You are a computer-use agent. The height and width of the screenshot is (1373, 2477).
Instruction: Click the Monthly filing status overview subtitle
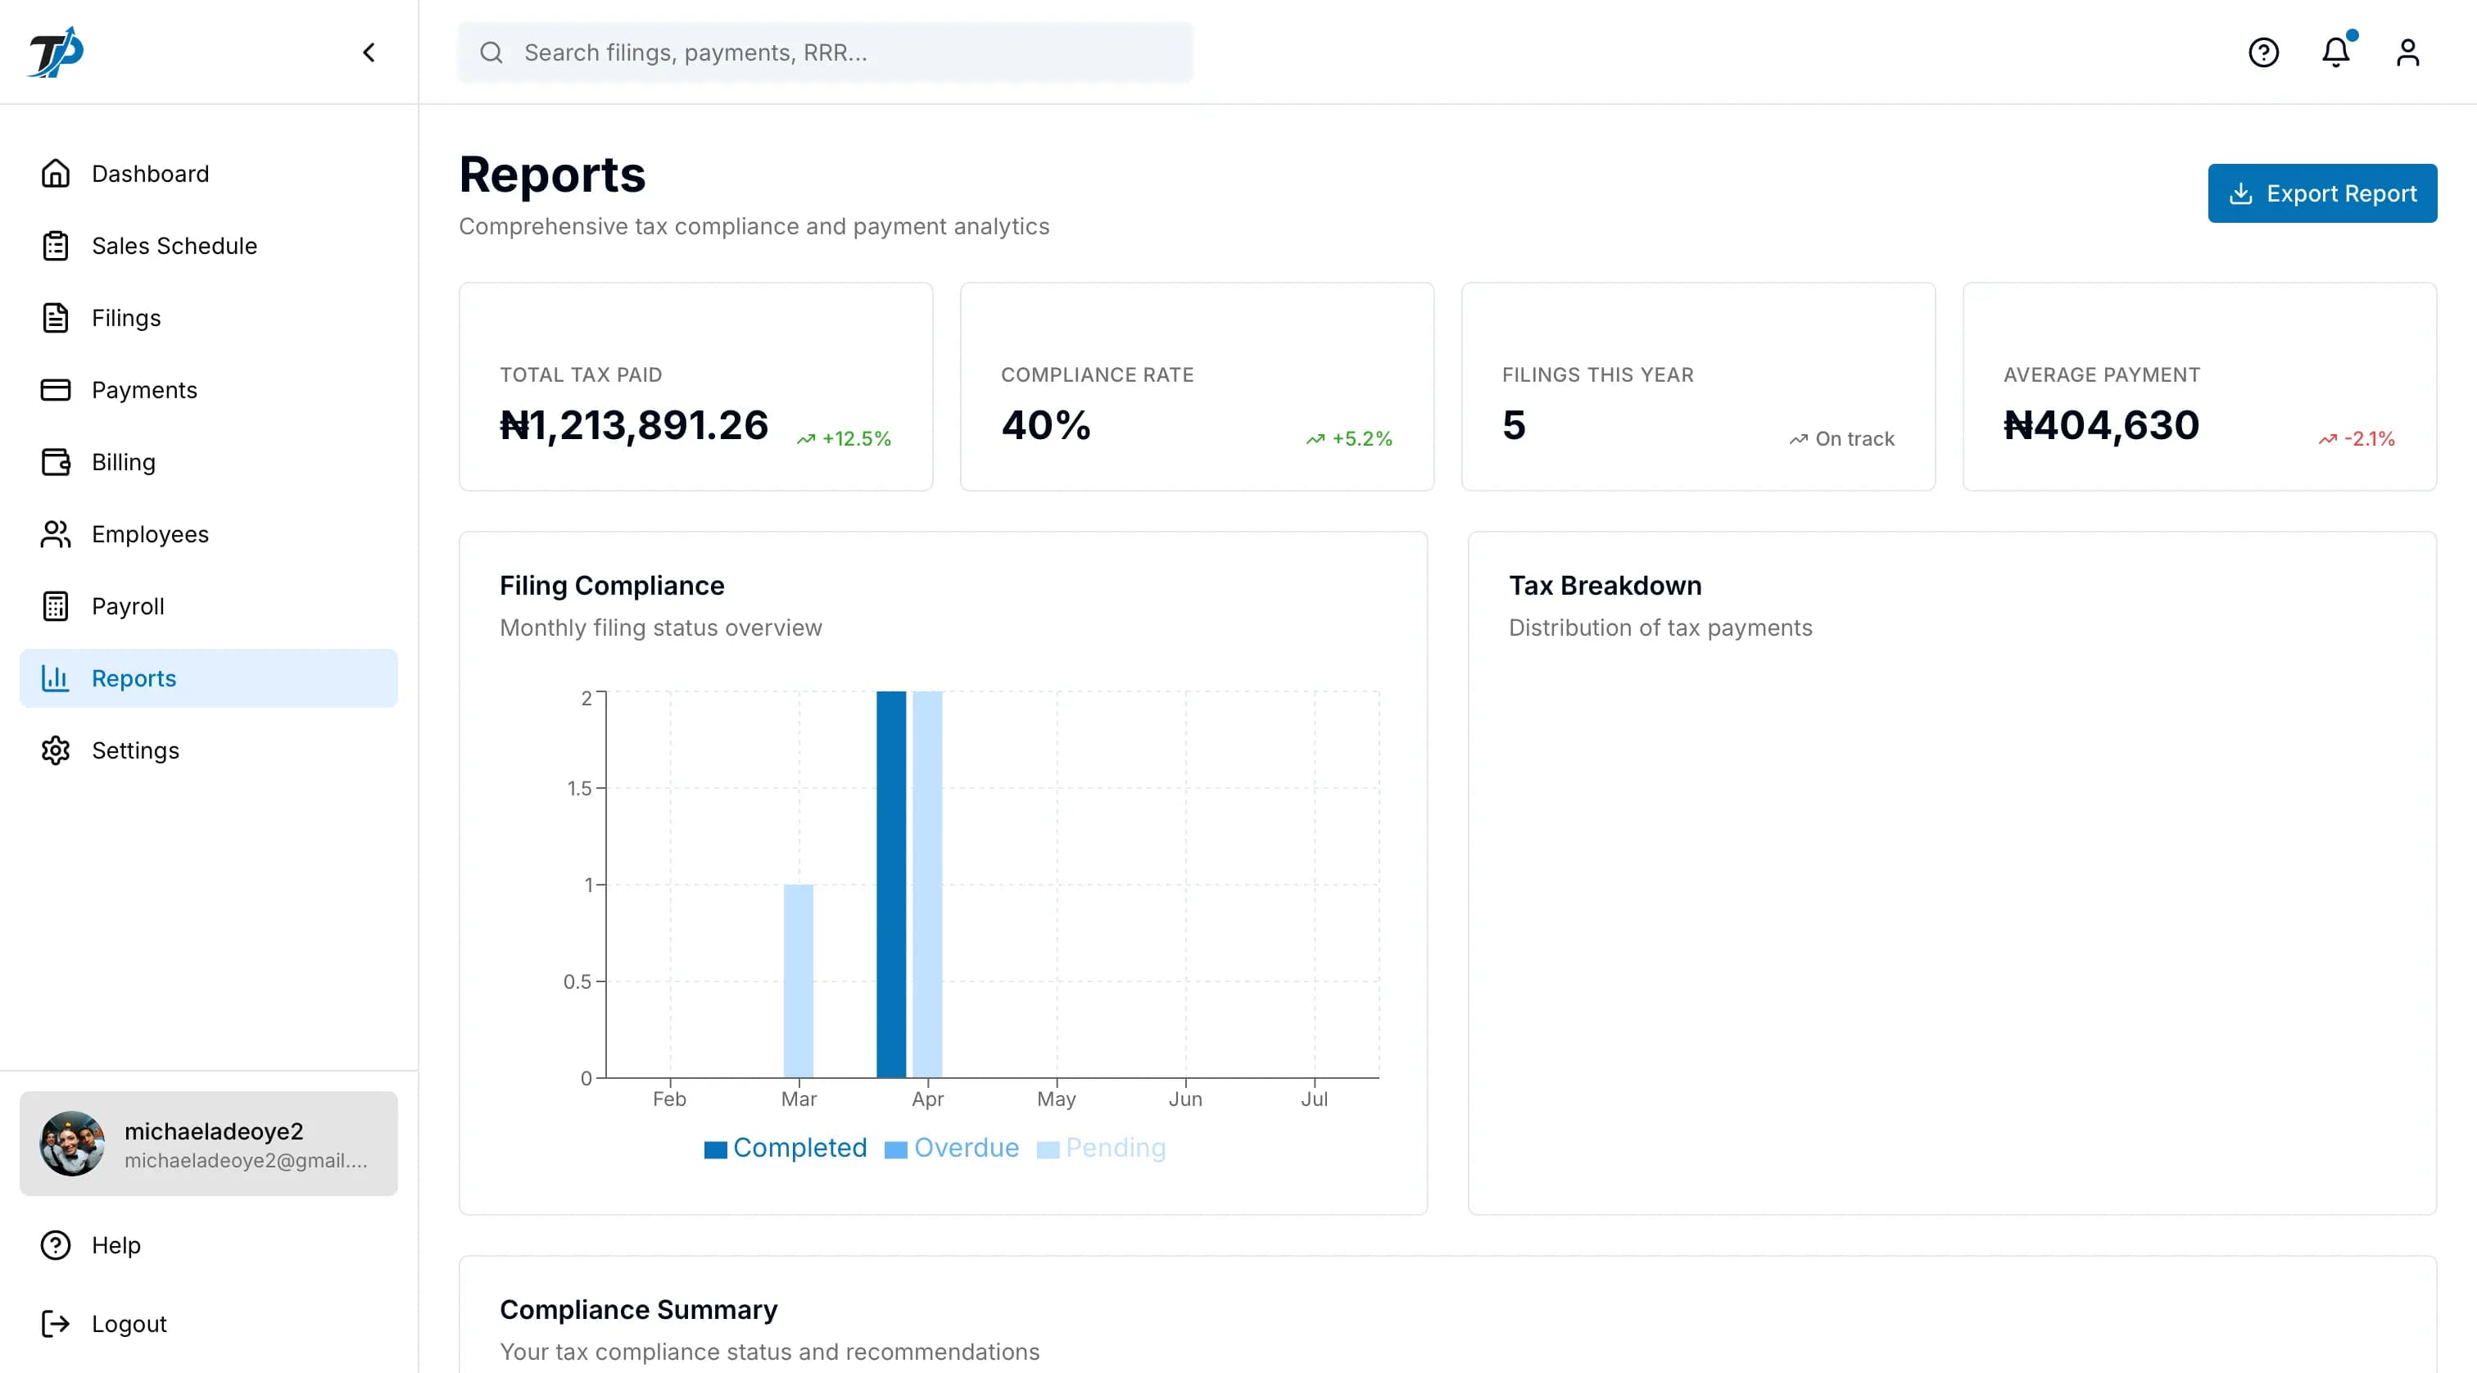click(660, 628)
